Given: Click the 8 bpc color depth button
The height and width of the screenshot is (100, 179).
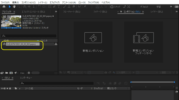Looking at the screenshot, I should pos(22,73).
